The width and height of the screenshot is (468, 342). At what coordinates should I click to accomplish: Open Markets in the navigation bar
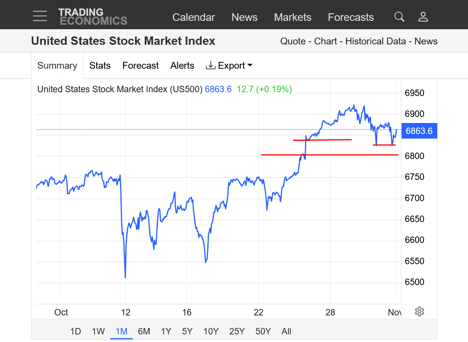(x=292, y=17)
